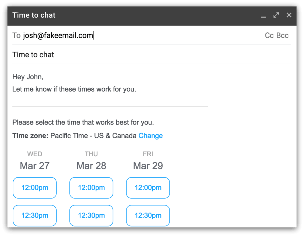Screen dimensions: 304x236
Task: Select 12:30pm on Thu Mar 28
Action: tap(91, 215)
